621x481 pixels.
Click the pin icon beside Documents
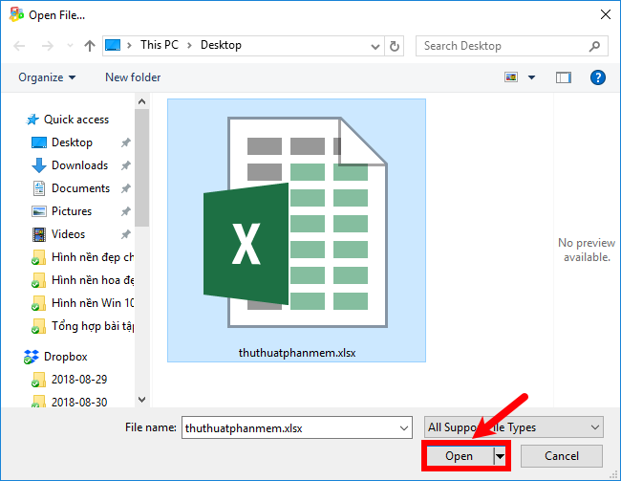point(125,188)
